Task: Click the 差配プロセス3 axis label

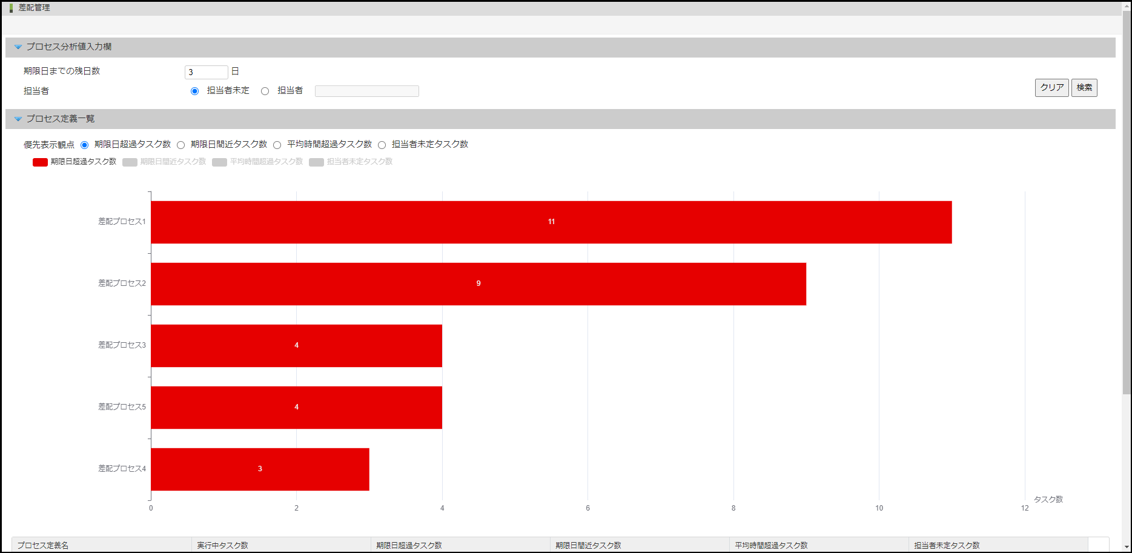Action: (x=122, y=345)
